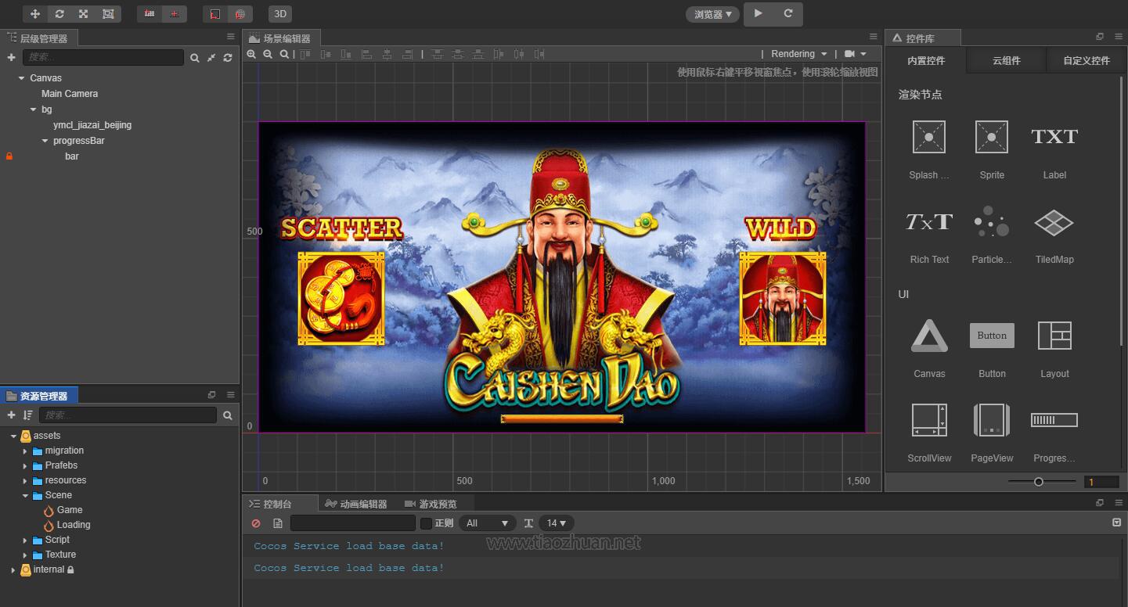Collapse all nodes in hierarchy panel
This screenshot has width=1128, height=607.
(211, 58)
